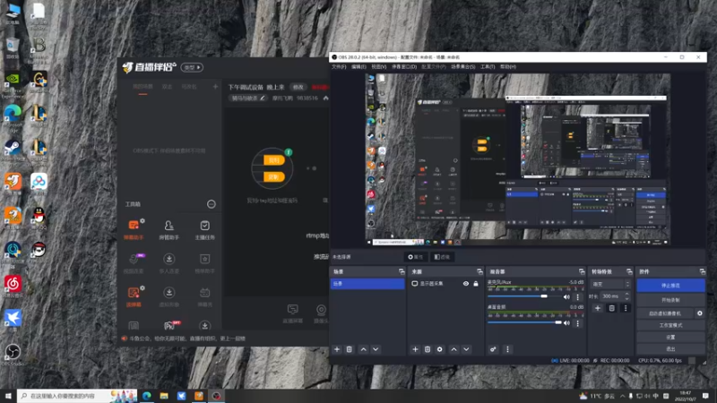Viewport: 717px width, 403px height.
Task: Click the start recording button in OBS
Action: 670,300
